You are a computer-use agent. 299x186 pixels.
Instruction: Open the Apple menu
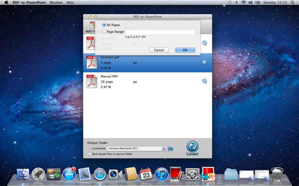pyautogui.click(x=6, y=2)
